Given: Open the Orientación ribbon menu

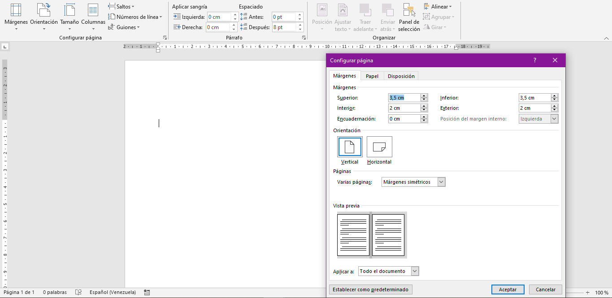Looking at the screenshot, I should click(x=44, y=17).
